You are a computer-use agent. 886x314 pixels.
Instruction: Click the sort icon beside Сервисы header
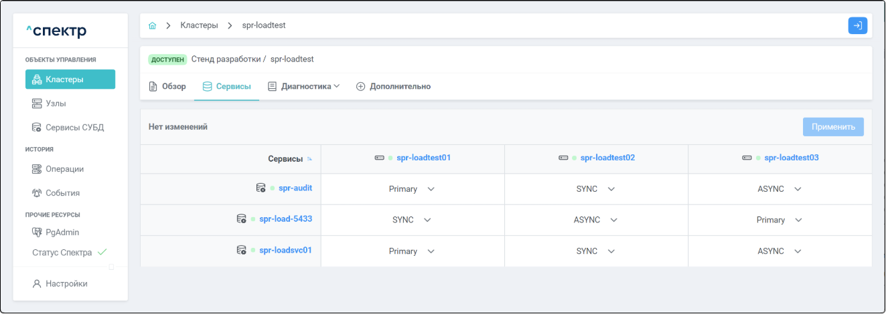(x=309, y=159)
